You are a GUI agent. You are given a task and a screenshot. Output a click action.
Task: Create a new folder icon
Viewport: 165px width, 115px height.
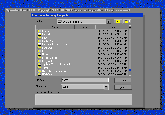pyautogui.click(x=128, y=22)
